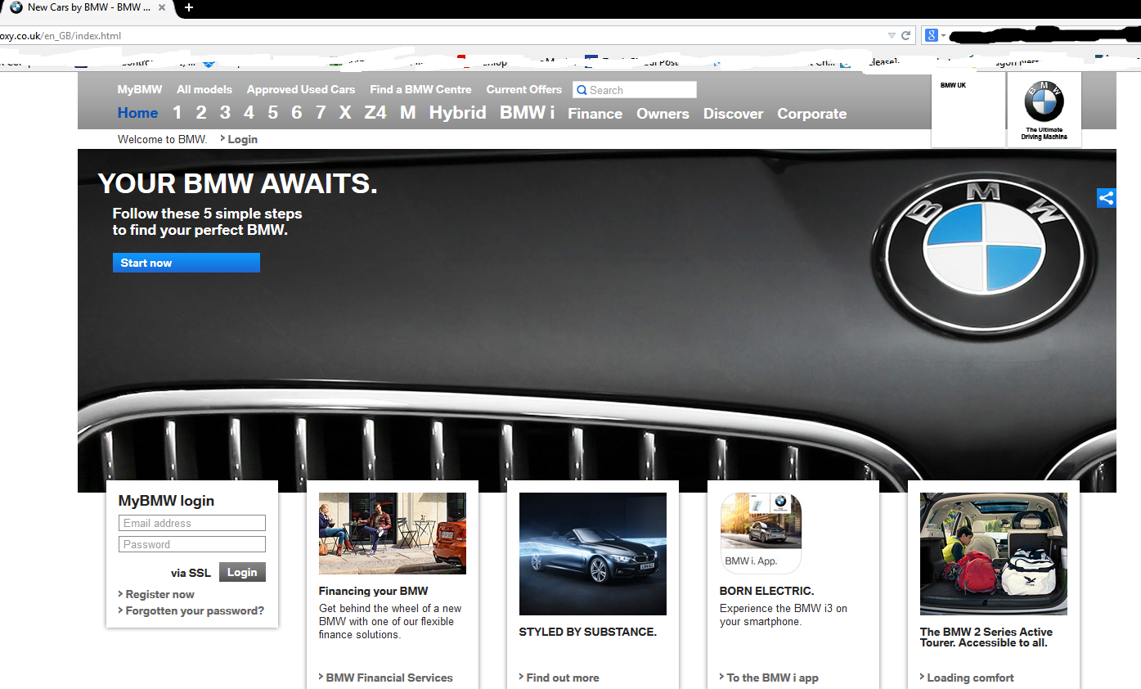
Task: Click the YOUR BMW AWAITS headline
Action: 238,184
